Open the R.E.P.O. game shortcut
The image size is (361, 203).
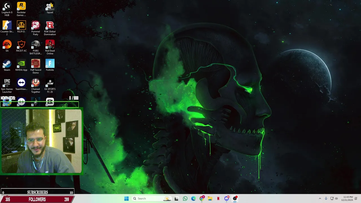(x=21, y=27)
